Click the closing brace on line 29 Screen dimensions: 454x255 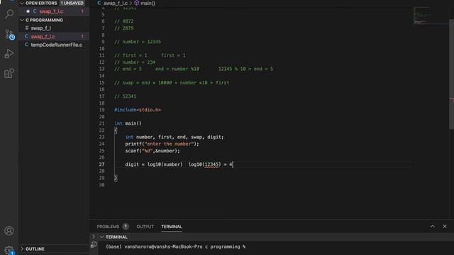tap(116, 178)
